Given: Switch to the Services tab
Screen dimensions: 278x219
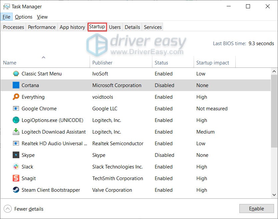Looking at the screenshot, I should pos(152,27).
